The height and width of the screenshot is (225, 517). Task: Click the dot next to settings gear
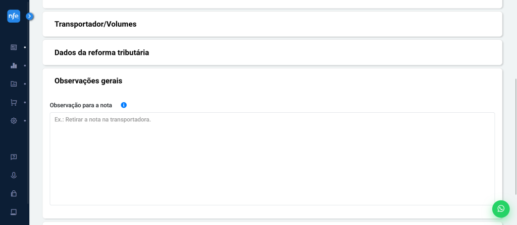pos(25,121)
